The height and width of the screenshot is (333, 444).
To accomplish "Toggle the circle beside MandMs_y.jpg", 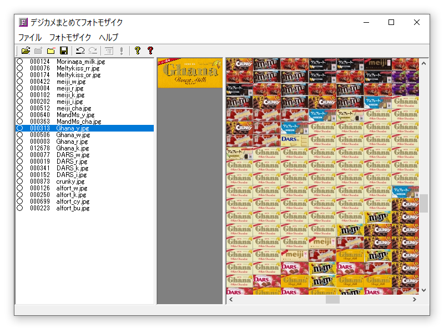I will [x=19, y=115].
